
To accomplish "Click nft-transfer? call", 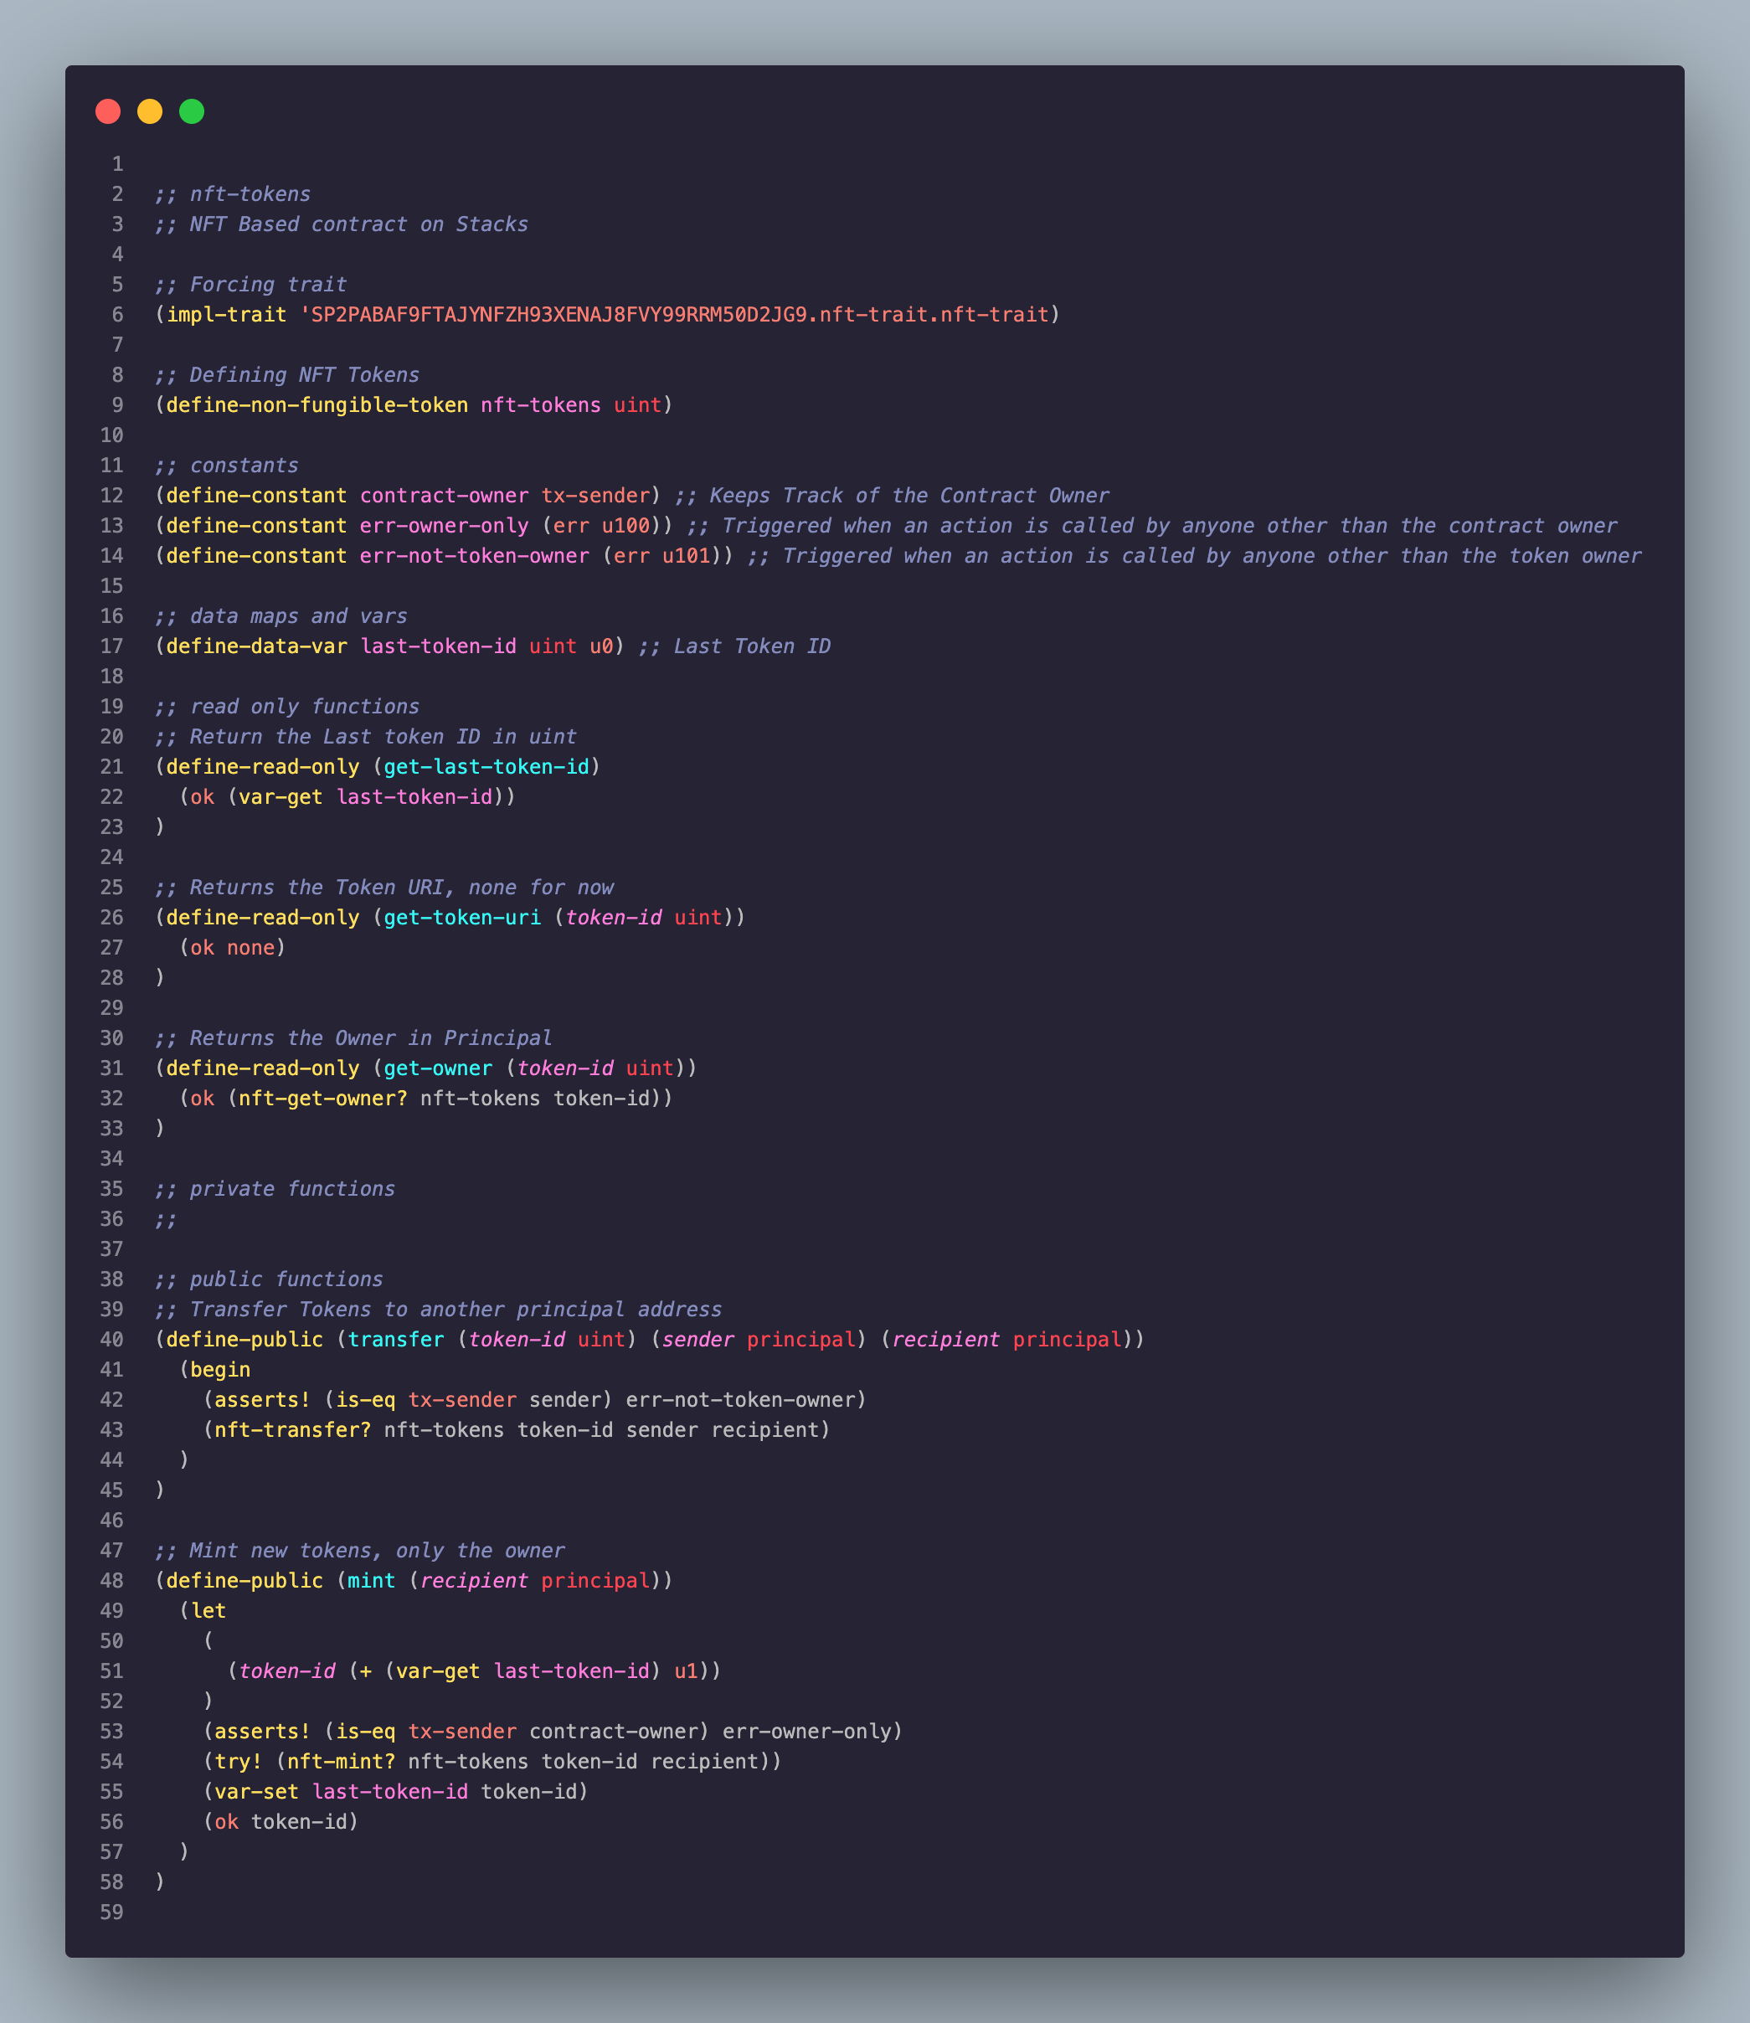I will tap(293, 1430).
